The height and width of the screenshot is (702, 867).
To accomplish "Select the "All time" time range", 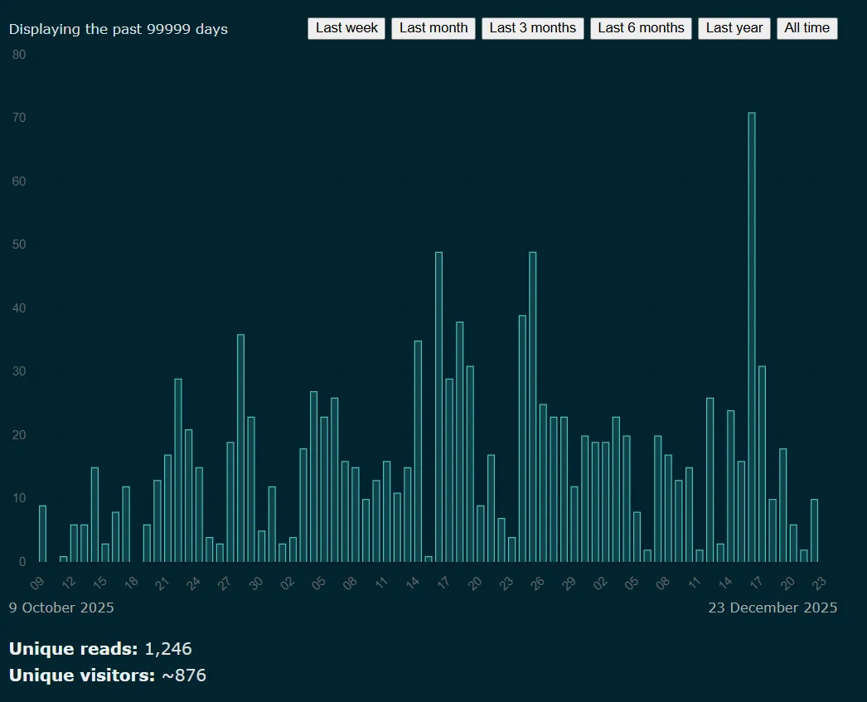I will point(806,27).
